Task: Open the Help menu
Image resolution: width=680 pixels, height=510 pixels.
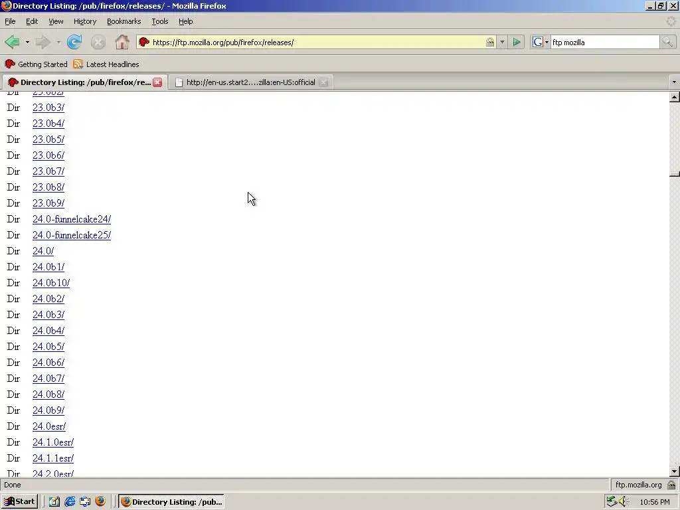Action: 186,21
